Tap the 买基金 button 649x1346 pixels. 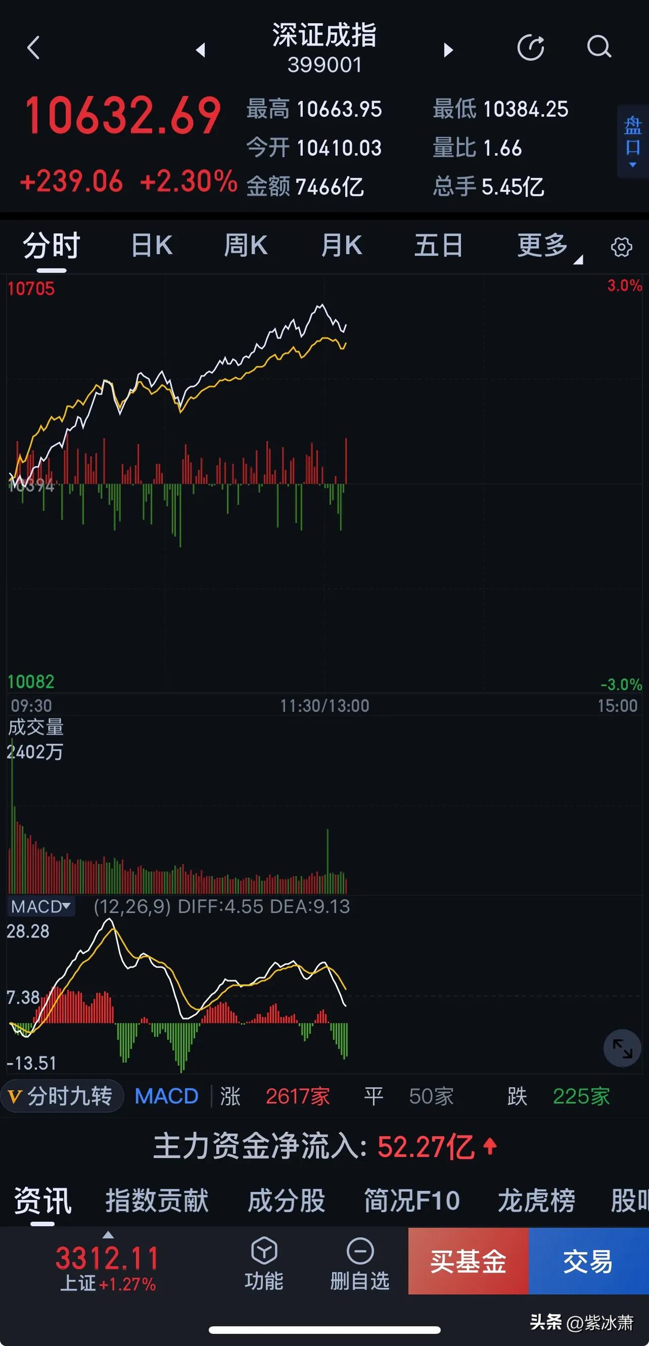click(x=468, y=1261)
